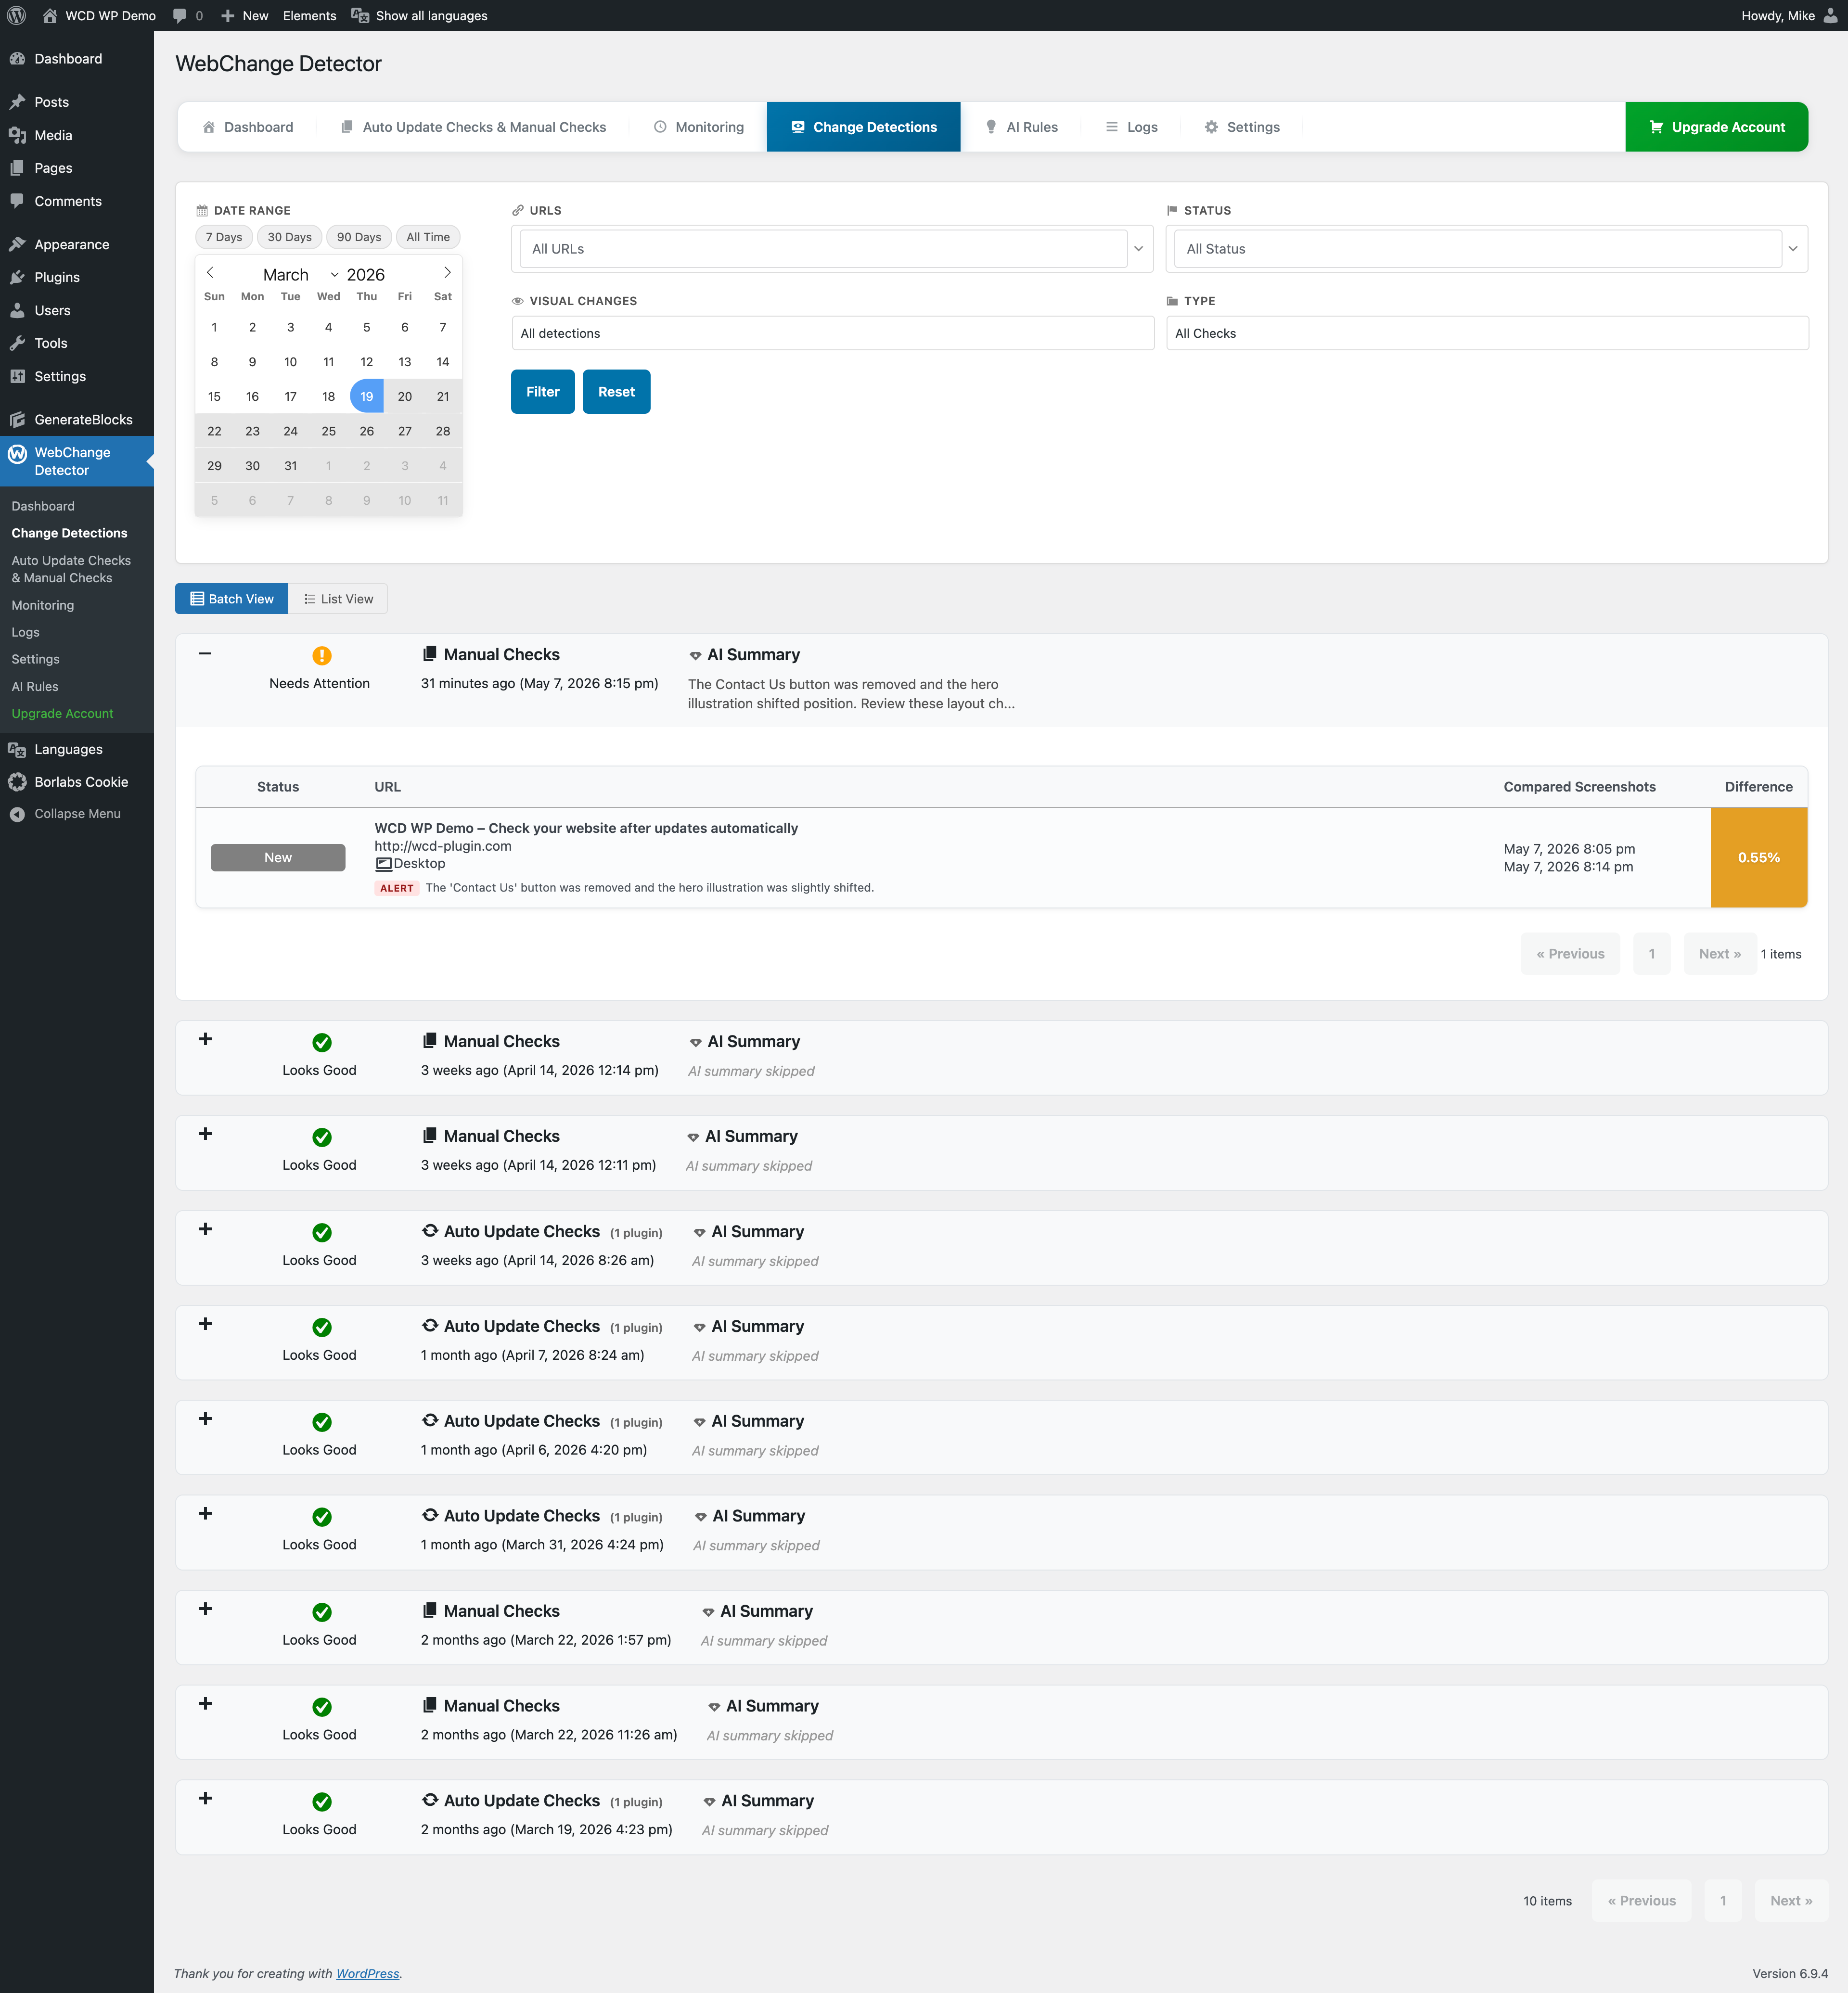Click the sidebar Settings sliders icon
Image resolution: width=1848 pixels, height=1993 pixels.
pyautogui.click(x=17, y=376)
